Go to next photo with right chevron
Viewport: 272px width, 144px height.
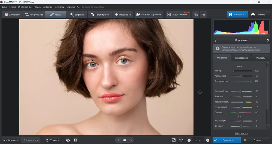click(x=131, y=140)
